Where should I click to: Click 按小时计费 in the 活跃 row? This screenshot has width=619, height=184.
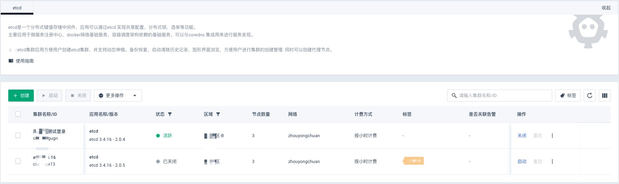point(366,136)
